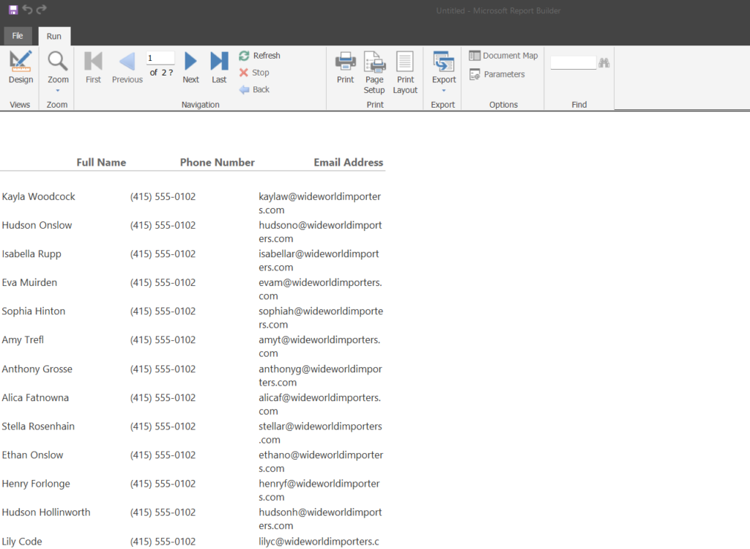This screenshot has width=750, height=549.
Task: Select the name Ethan Onslow
Action: point(32,455)
